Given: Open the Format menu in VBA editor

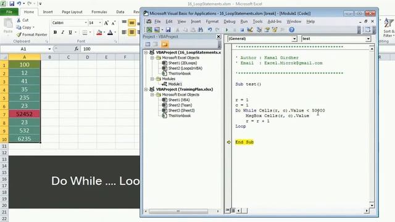Looking at the screenshot, I should point(212,22).
